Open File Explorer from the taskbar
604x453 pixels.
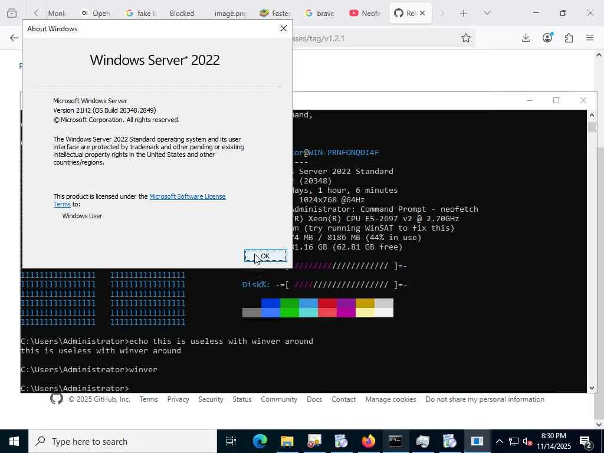point(287,441)
